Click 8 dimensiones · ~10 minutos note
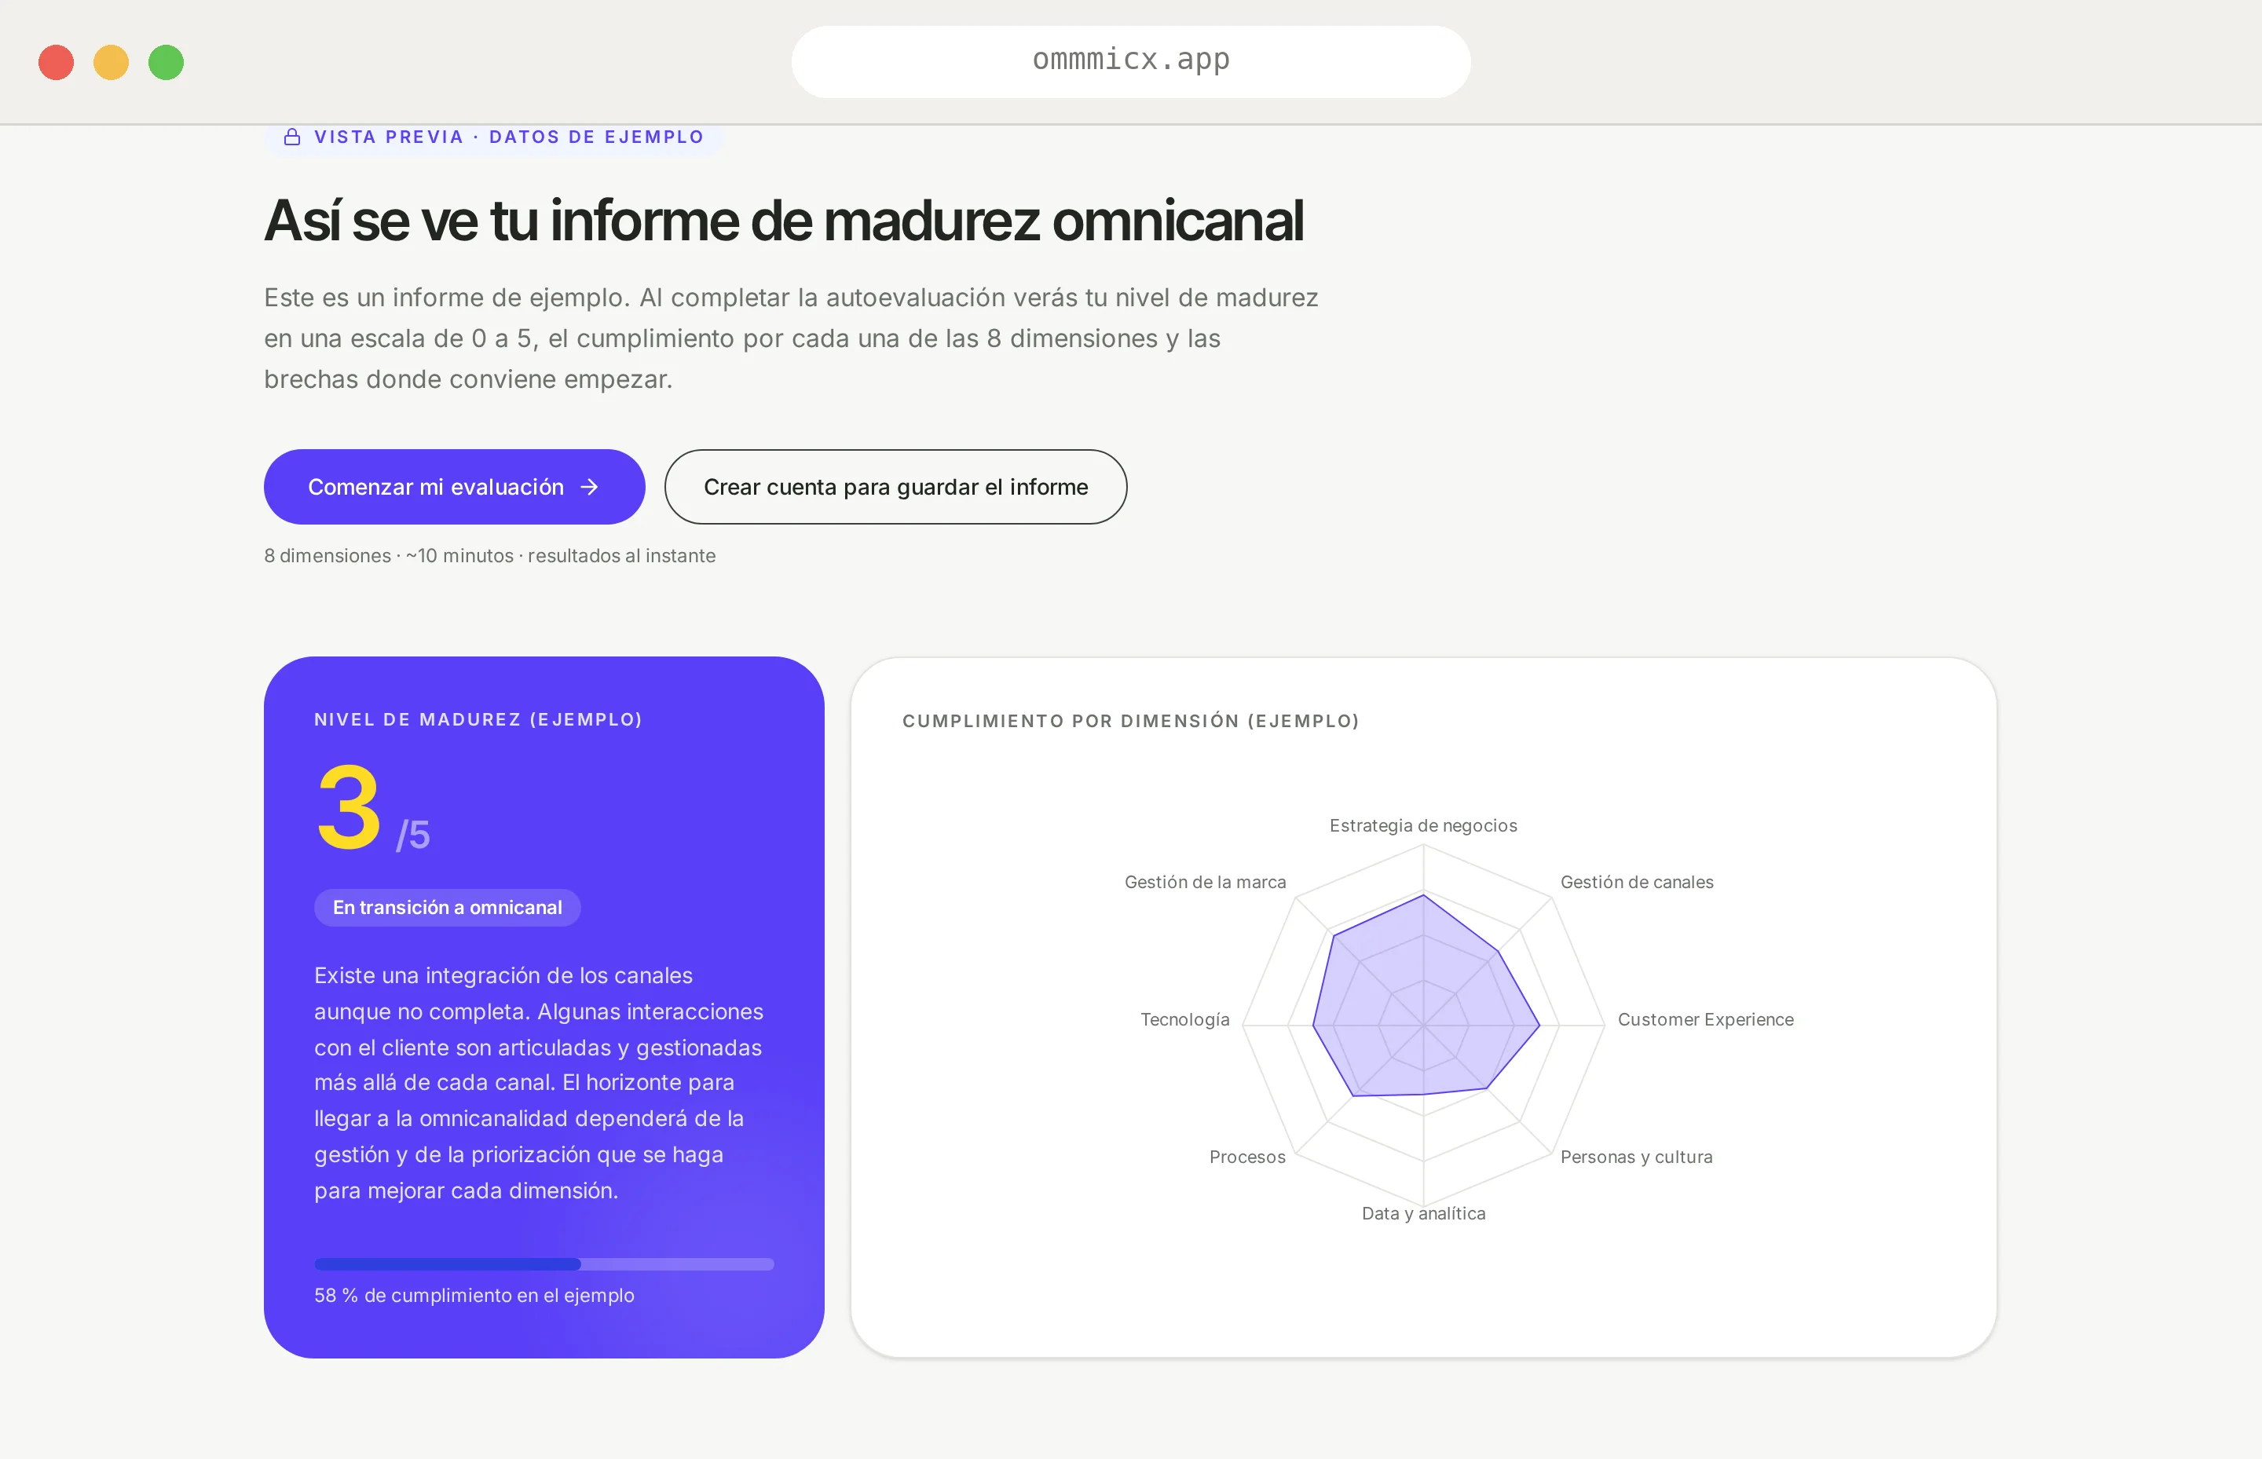 tap(490, 556)
